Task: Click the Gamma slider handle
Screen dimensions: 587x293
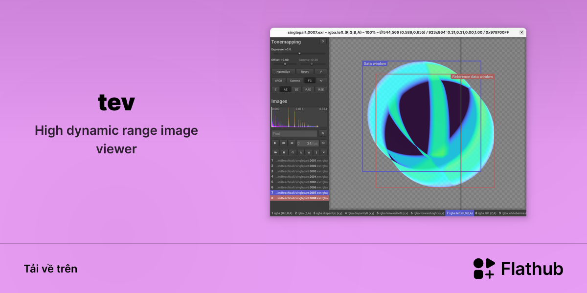Action: (312, 64)
